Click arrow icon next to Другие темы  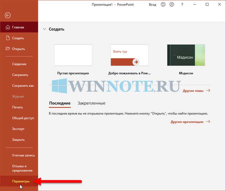tap(208, 91)
